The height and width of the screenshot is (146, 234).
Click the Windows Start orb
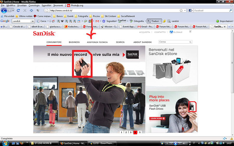pos(5,143)
